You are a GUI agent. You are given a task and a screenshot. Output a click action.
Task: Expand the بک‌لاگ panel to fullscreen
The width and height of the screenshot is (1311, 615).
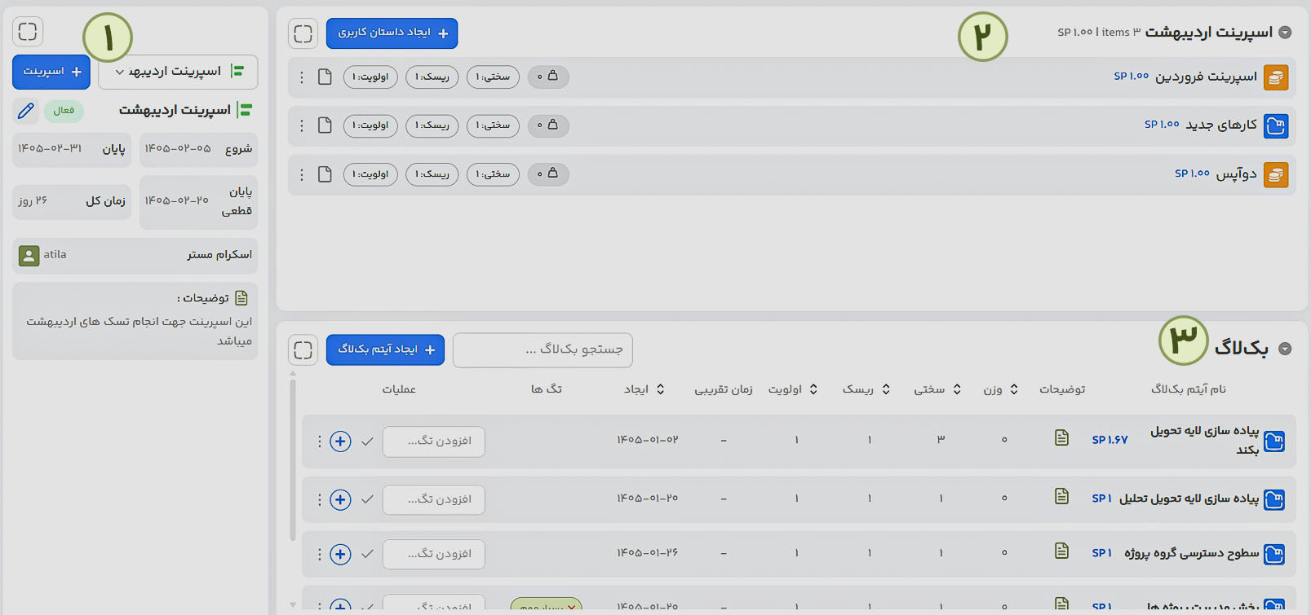tap(303, 349)
